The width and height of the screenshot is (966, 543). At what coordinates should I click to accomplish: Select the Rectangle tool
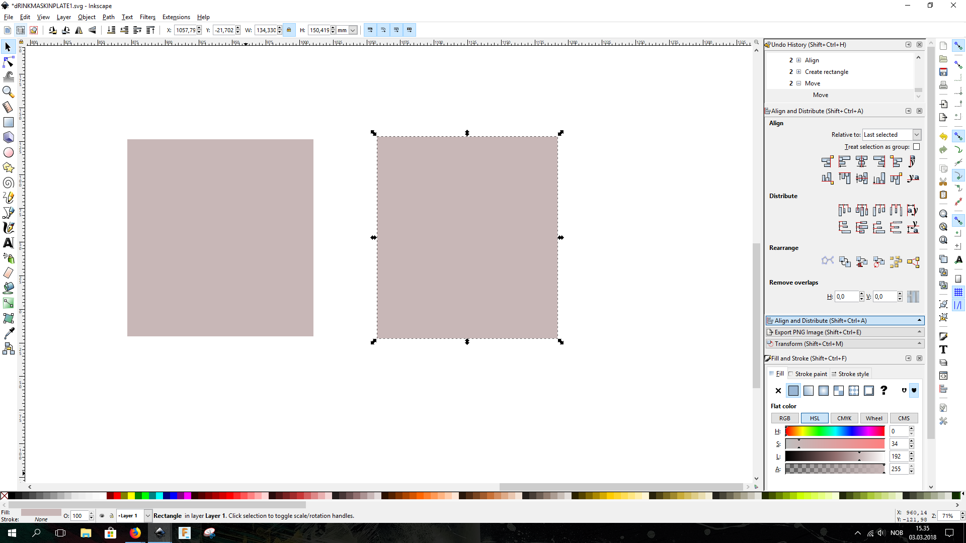point(8,122)
